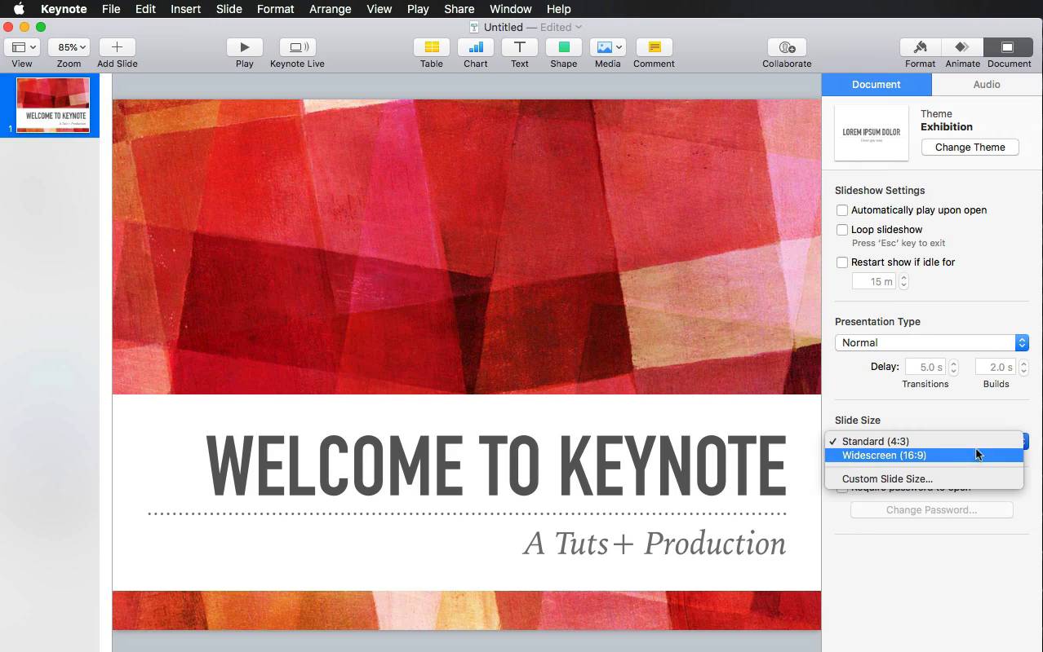Open the Document inspector
1043x652 pixels.
pos(1009,47)
